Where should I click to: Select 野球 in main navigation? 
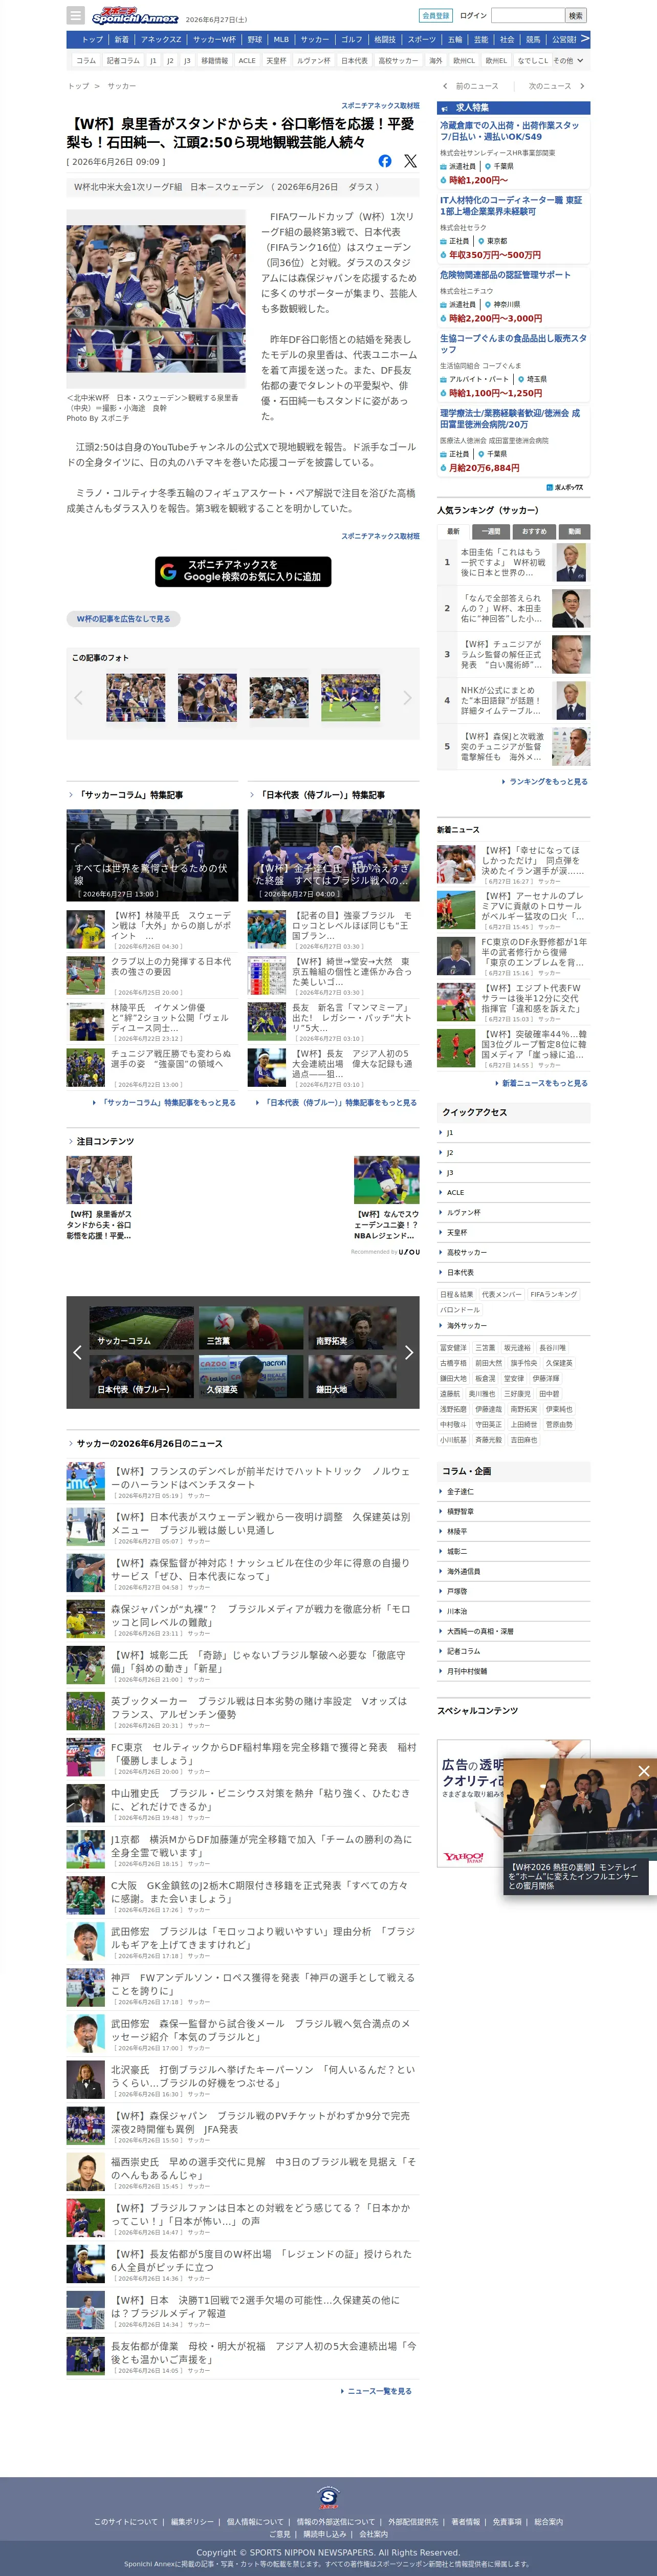(255, 40)
